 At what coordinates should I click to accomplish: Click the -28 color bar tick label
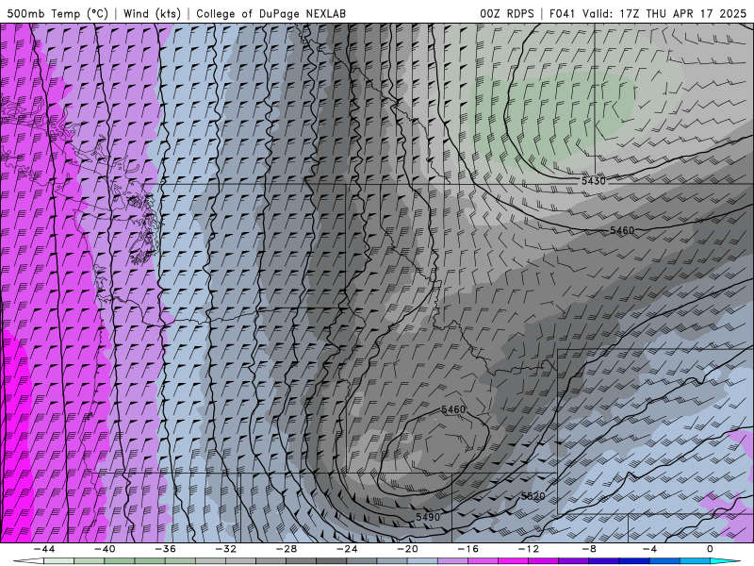click(287, 549)
